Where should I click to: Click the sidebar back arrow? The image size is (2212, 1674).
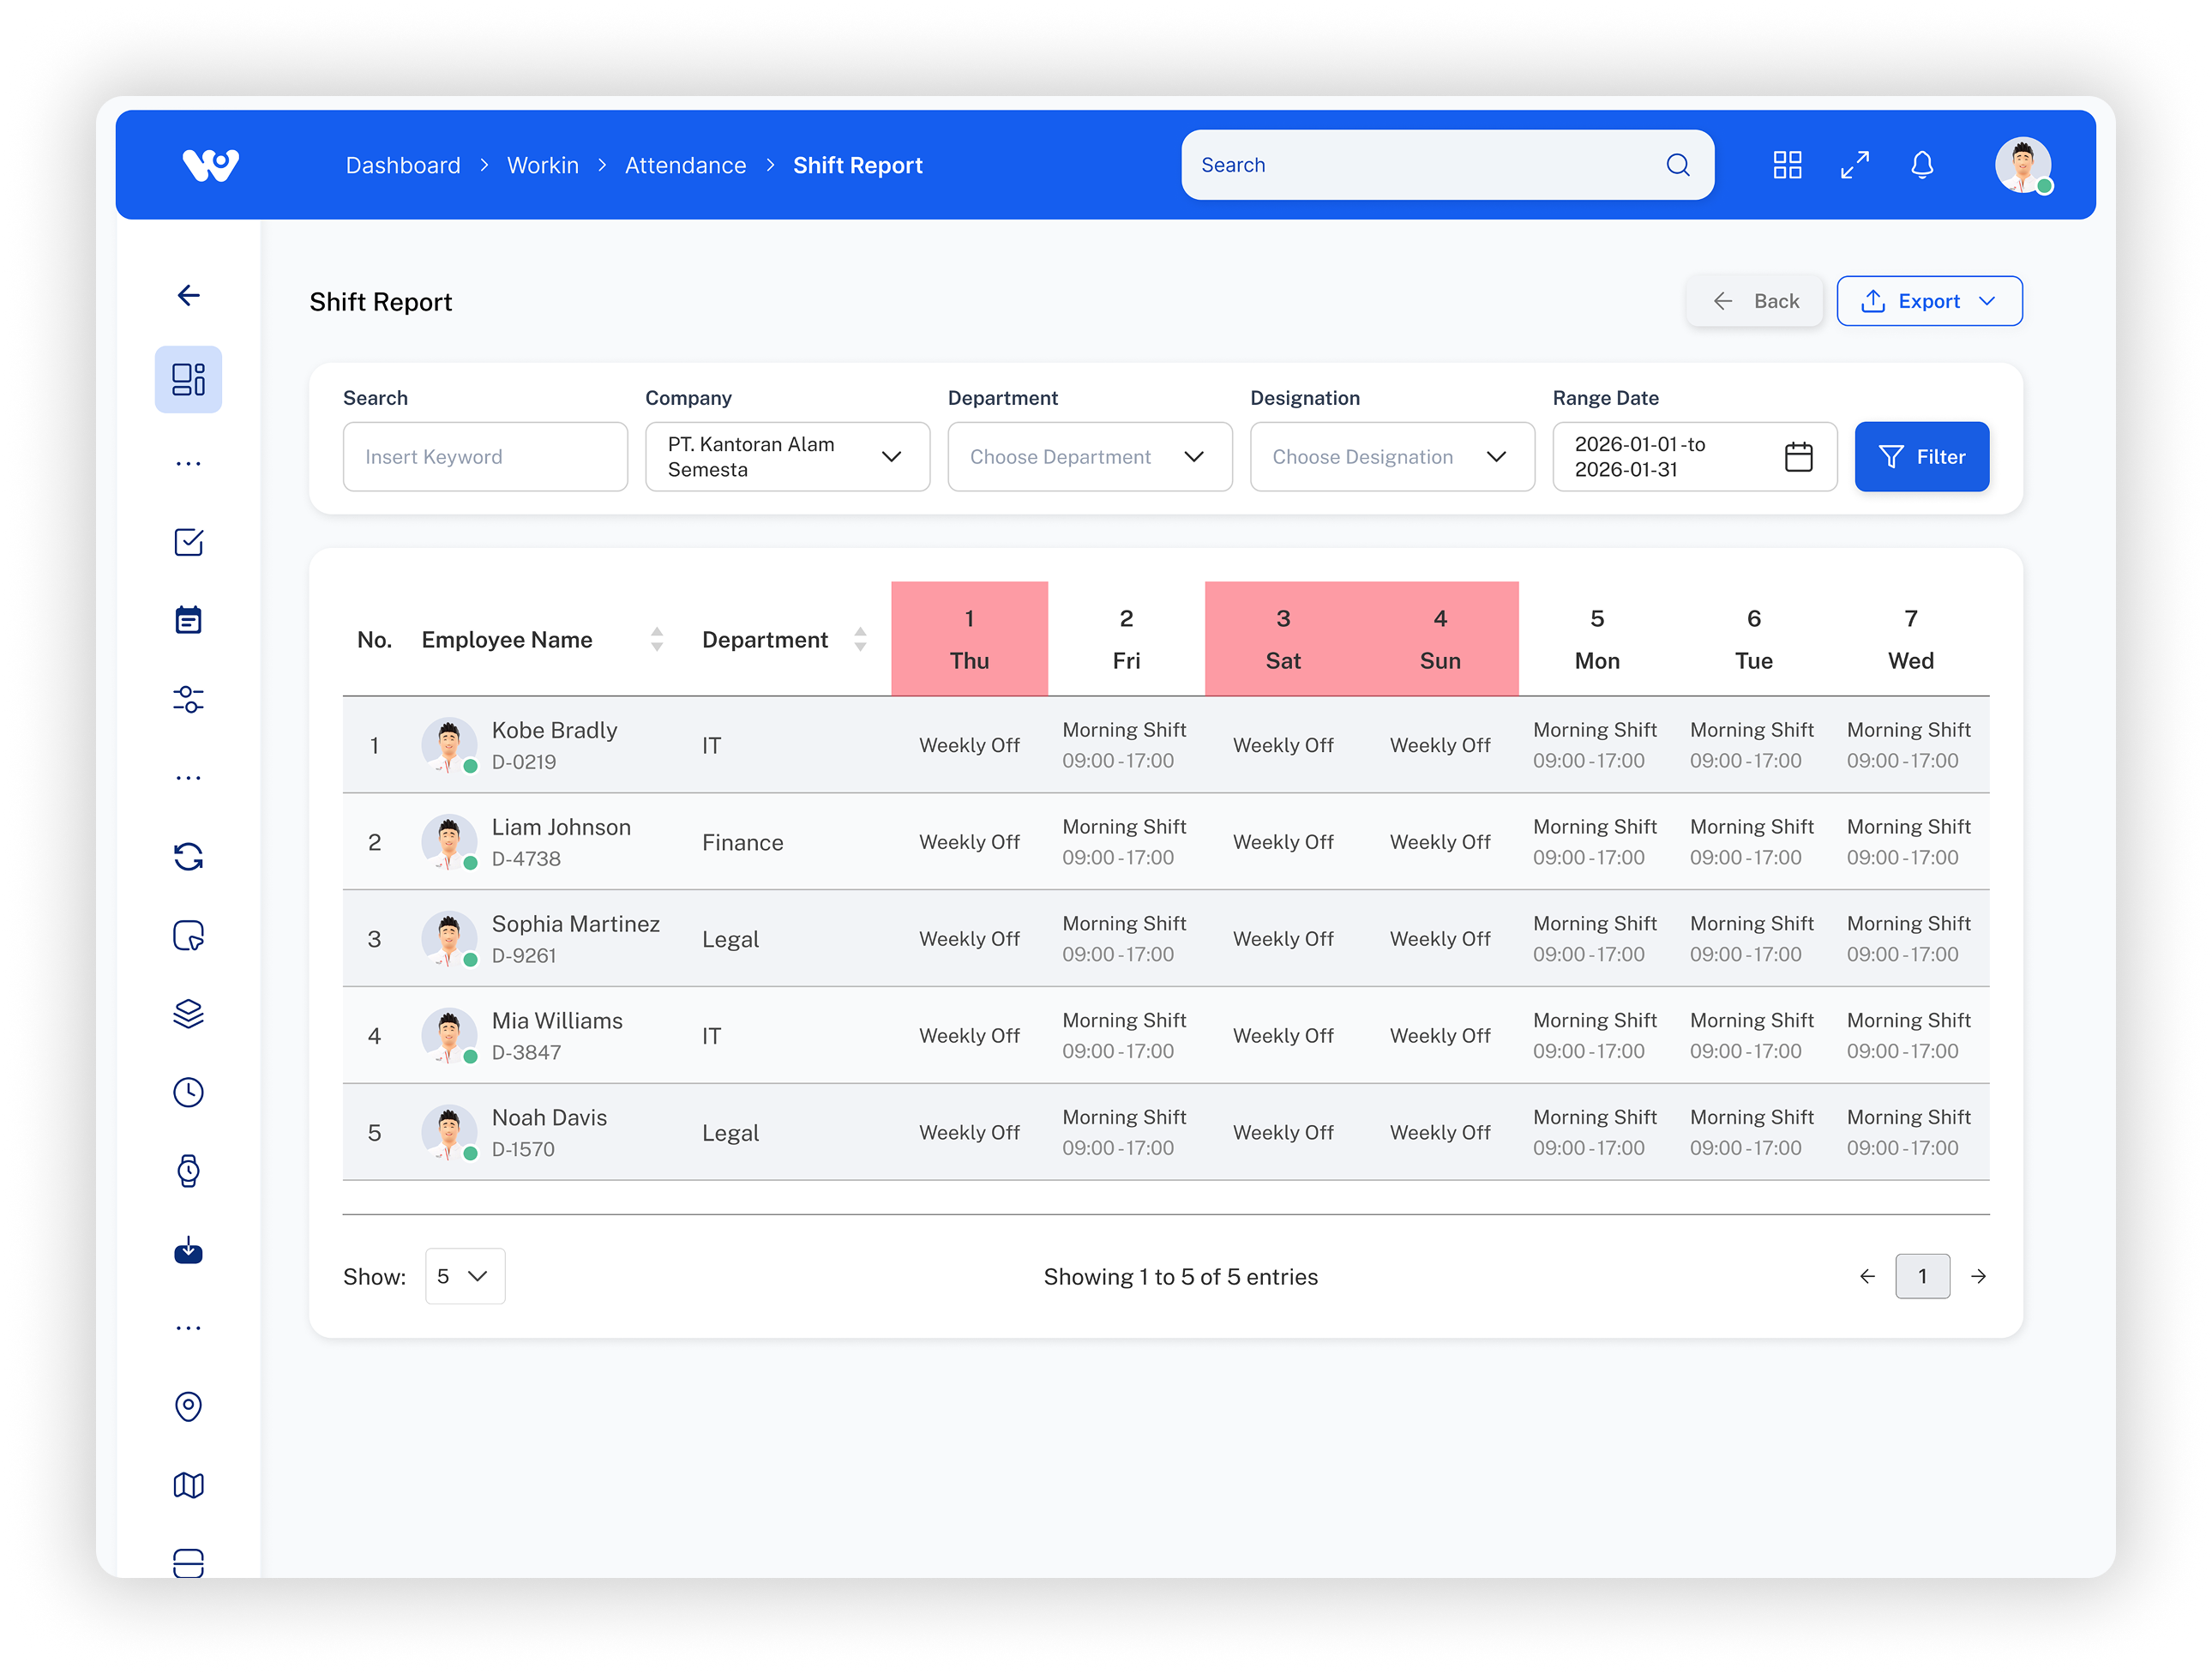pos(188,295)
